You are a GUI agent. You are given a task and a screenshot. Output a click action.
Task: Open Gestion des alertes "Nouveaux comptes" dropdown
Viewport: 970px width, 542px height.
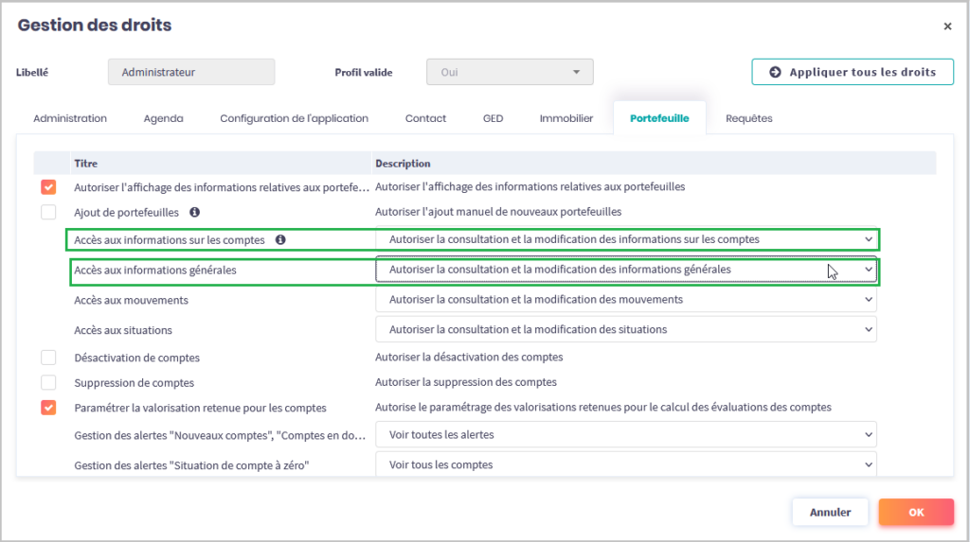click(626, 435)
